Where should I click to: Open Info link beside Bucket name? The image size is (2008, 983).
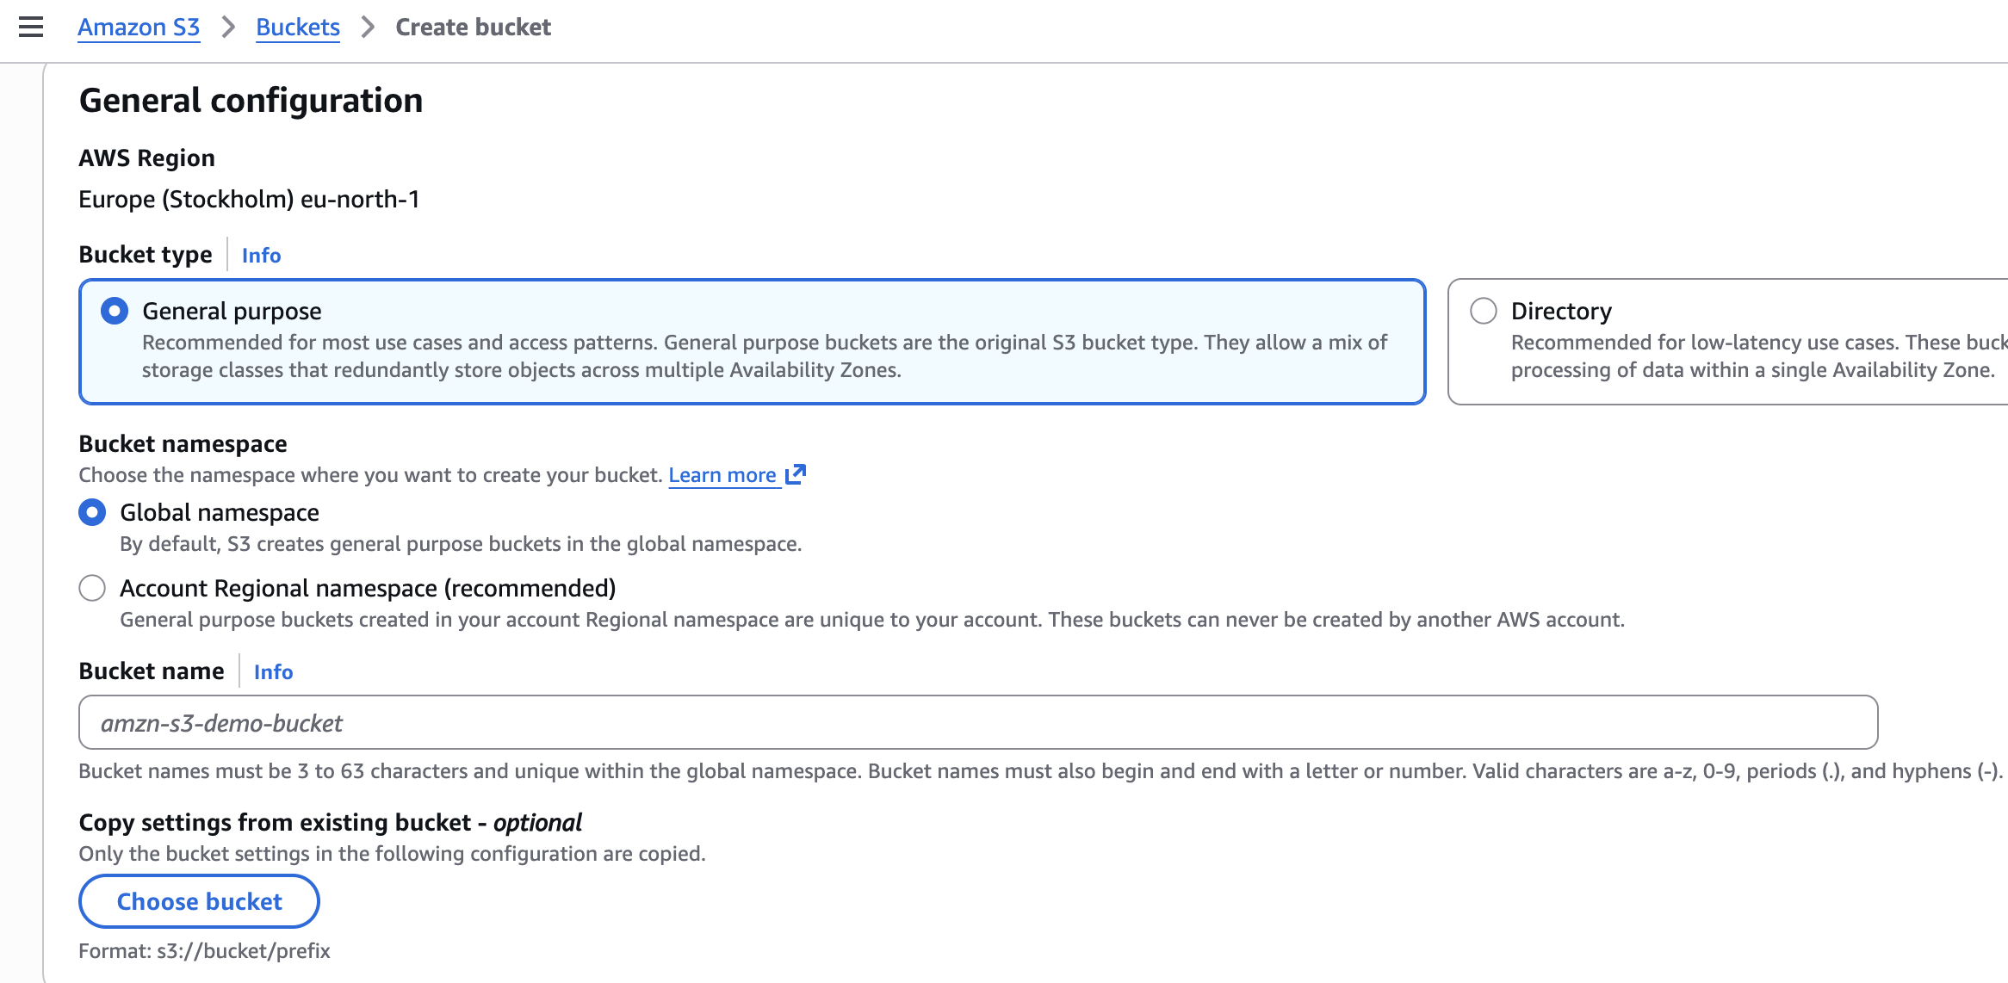click(273, 672)
